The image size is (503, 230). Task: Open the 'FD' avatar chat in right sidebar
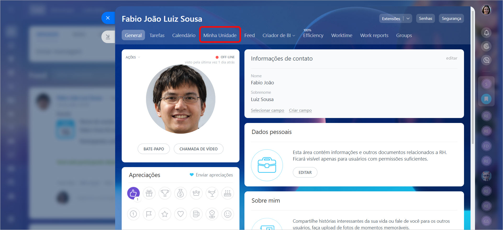pos(486,146)
